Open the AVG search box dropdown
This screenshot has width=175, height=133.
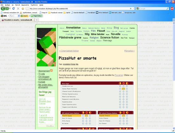click(x=19, y=16)
